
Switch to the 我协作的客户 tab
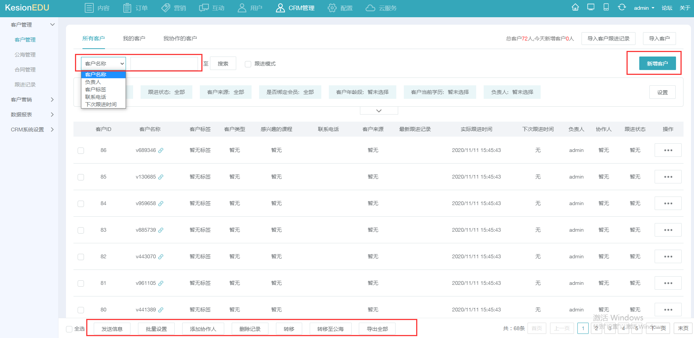point(180,39)
